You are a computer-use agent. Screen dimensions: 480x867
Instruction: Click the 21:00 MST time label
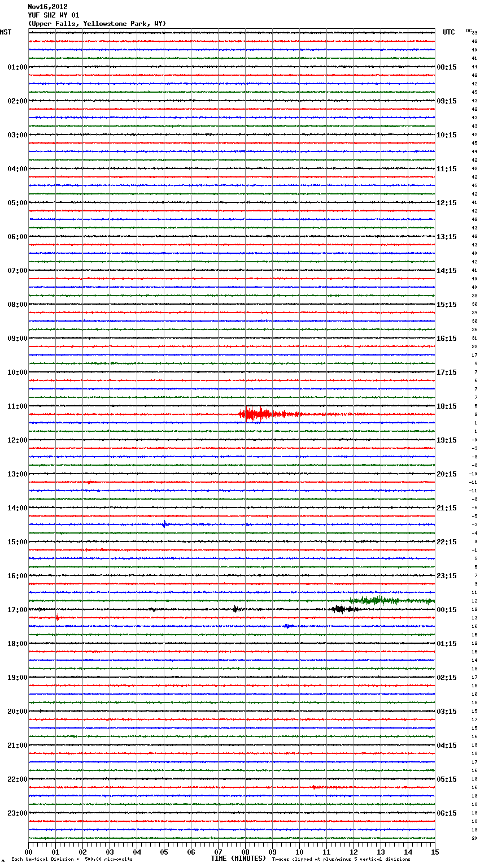coord(18,745)
